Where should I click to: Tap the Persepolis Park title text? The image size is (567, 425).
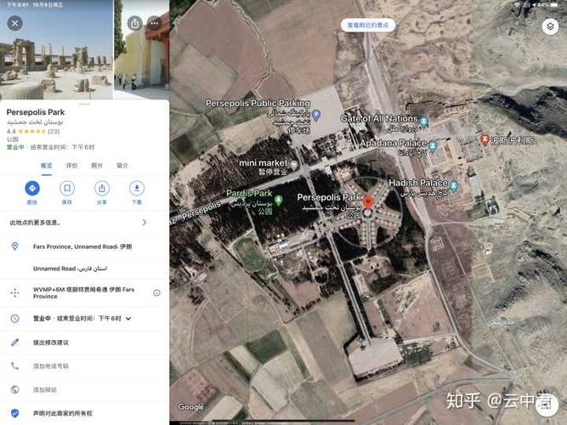tap(36, 112)
